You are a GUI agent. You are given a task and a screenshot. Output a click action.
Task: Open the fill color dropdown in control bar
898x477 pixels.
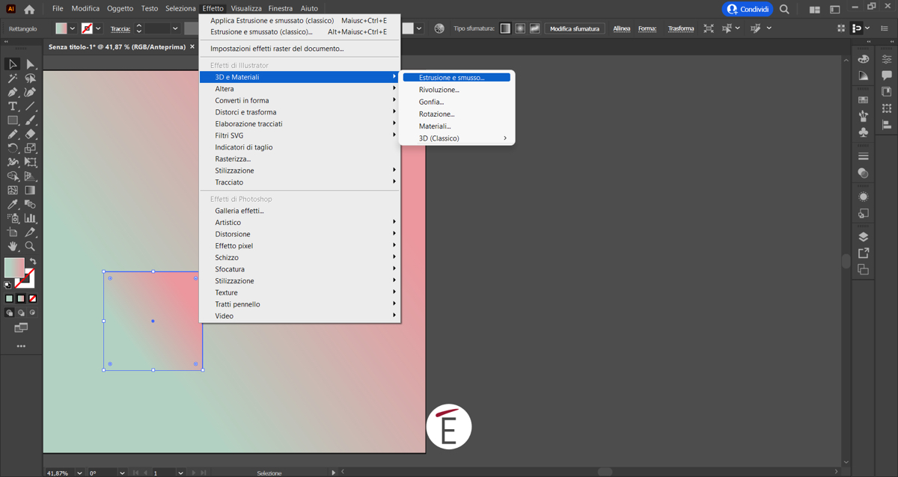click(x=73, y=28)
